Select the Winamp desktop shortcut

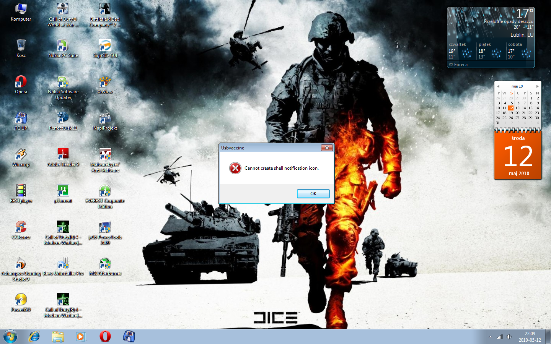tap(21, 157)
